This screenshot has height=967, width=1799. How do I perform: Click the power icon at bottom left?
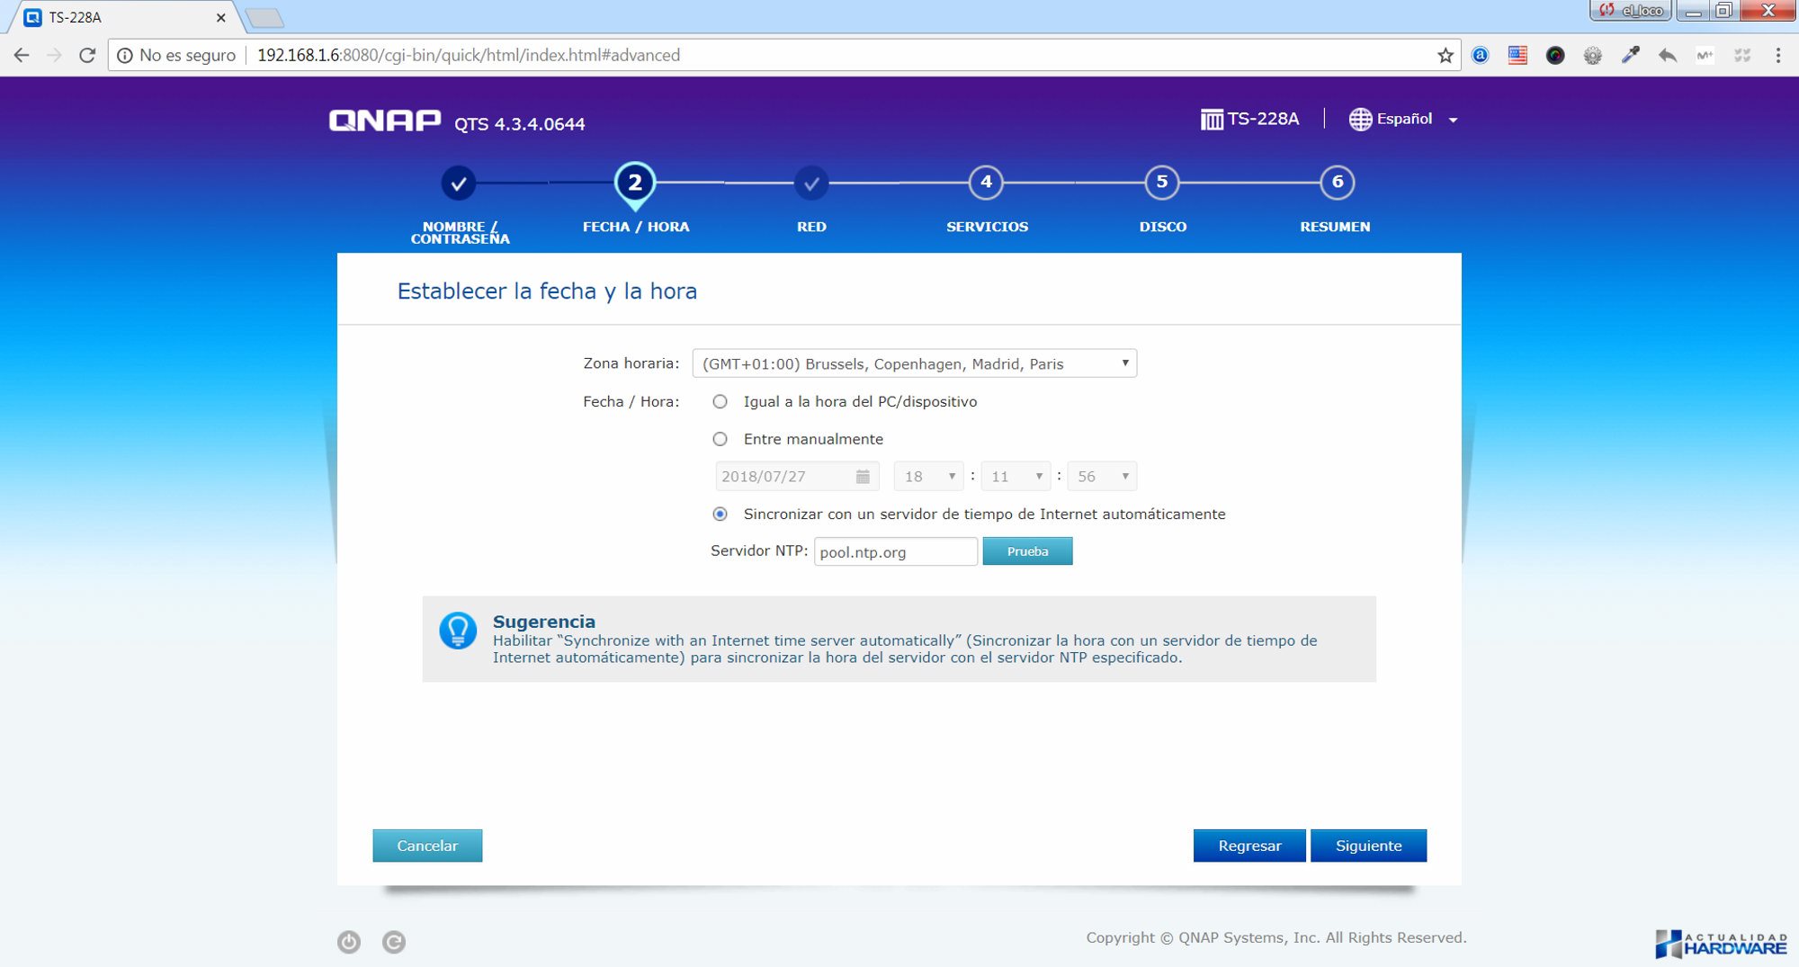pyautogui.click(x=349, y=942)
